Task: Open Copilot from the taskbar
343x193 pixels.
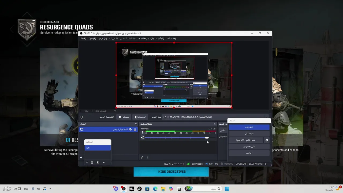Action: (171, 189)
